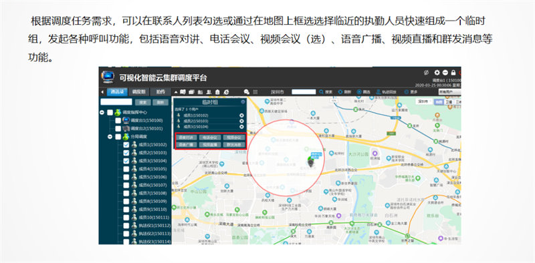Screen dimensions: 535x263
Task: Collapse the 调度指挥中心 tree node
Action: tap(102, 112)
